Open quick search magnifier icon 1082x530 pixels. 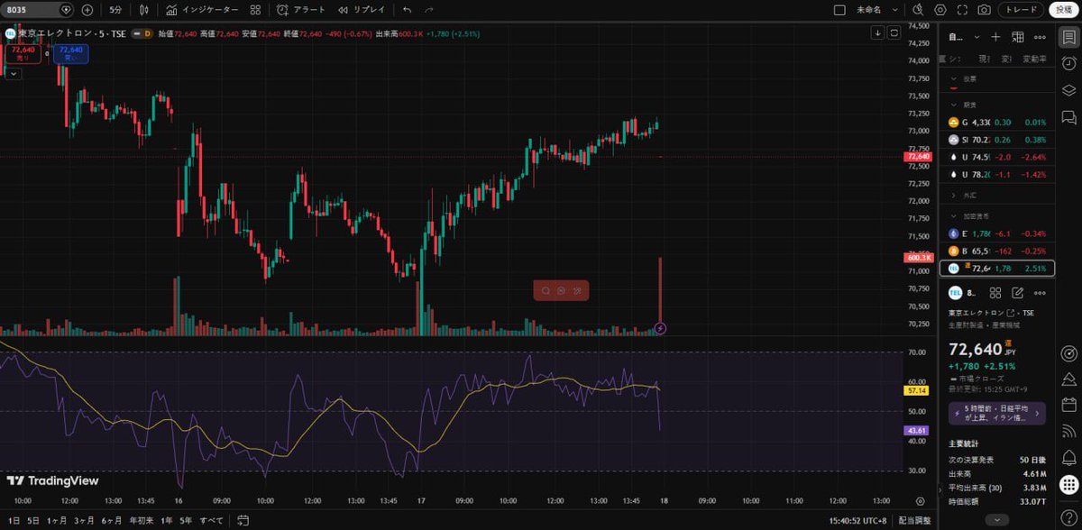coord(919,10)
